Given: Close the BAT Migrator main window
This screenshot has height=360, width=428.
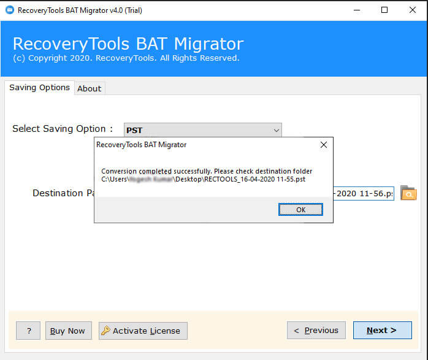Looking at the screenshot, I should point(413,10).
